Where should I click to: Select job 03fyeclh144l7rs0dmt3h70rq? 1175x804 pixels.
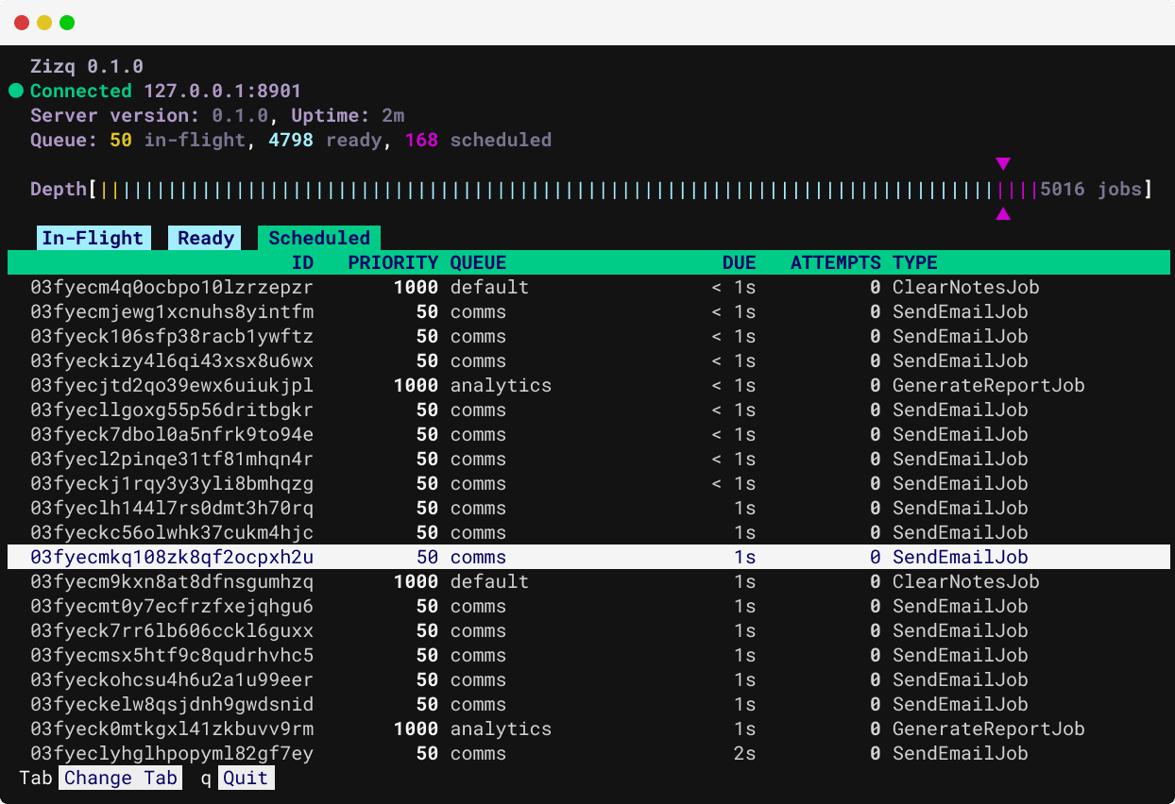587,508
